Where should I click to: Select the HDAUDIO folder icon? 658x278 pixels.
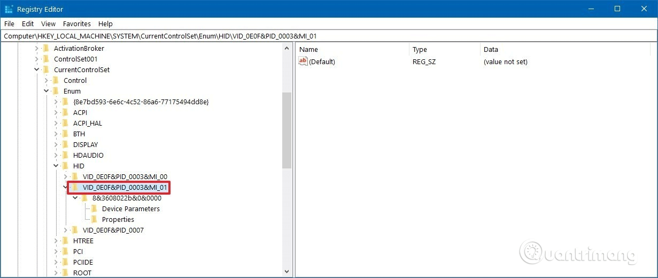(66, 155)
